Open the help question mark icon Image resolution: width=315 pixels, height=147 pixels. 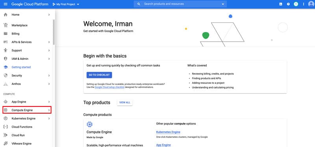[288, 4]
